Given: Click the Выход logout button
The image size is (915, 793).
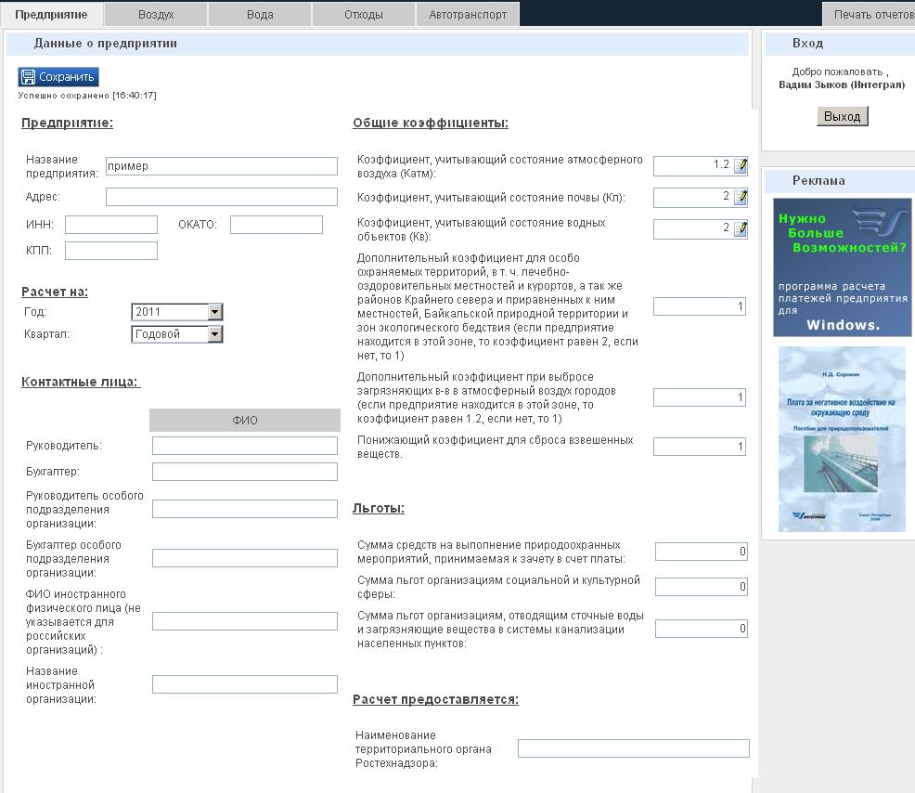Looking at the screenshot, I should [x=842, y=116].
